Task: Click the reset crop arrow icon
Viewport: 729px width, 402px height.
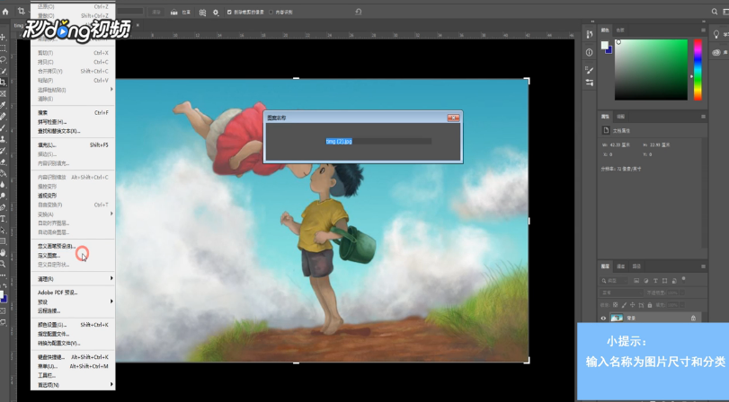Action: [x=359, y=12]
